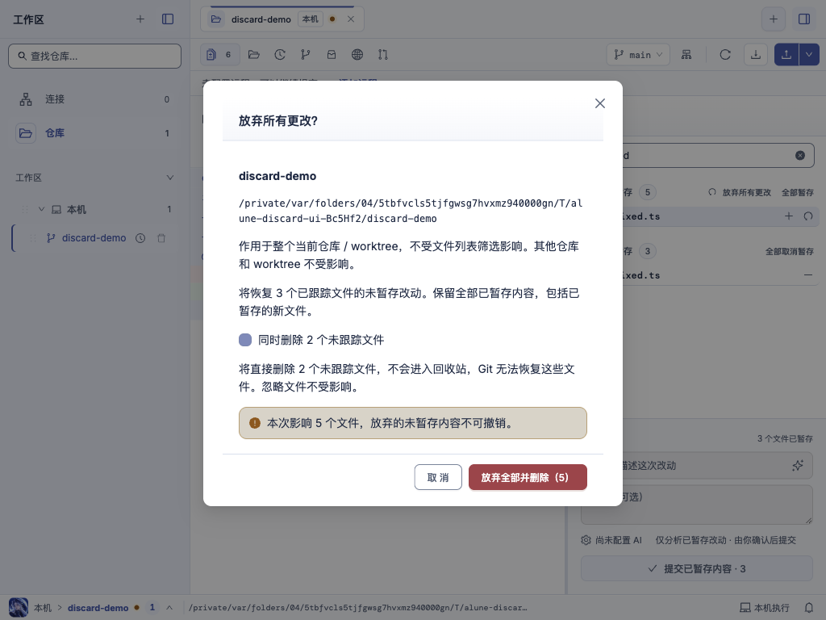826x620 pixels.
Task: Expand the status bar caret icon
Action: click(x=169, y=607)
